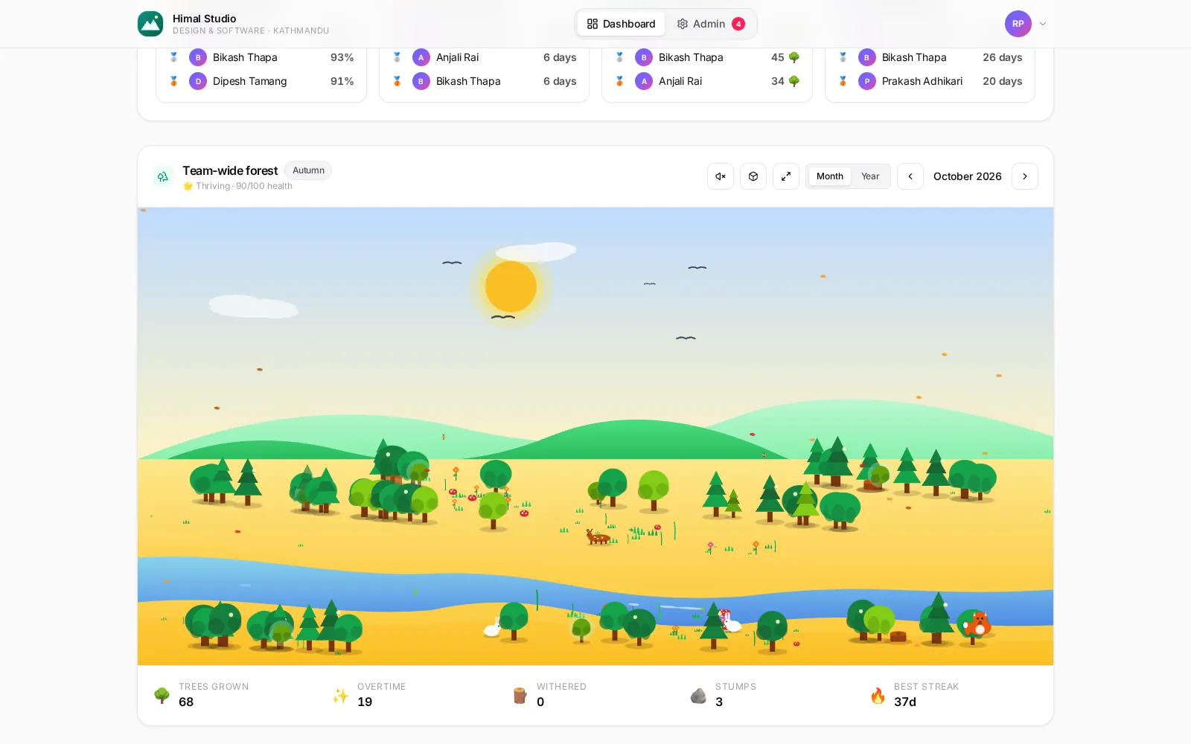Expand the profile dropdown chevron
The width and height of the screenshot is (1191, 744).
point(1043,24)
